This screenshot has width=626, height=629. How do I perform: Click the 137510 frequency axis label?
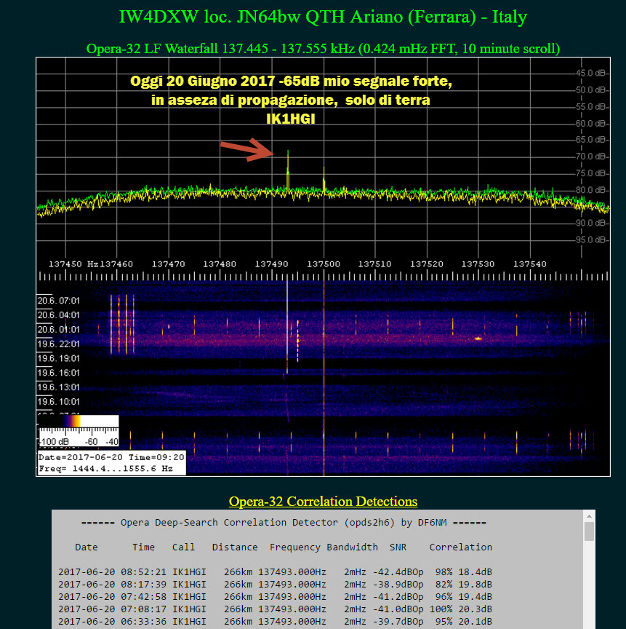[x=374, y=264]
